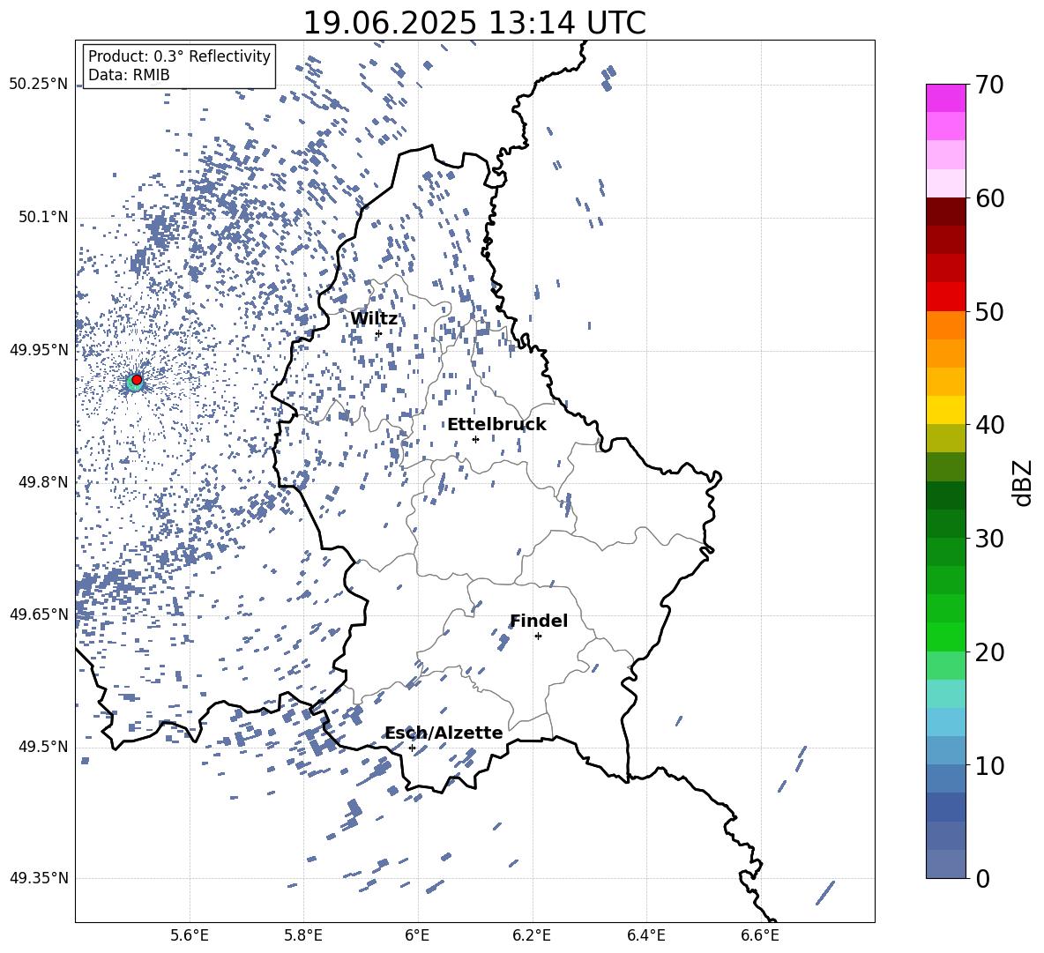The image size is (1044, 953).
Task: Click the Esch/Alzette station cross marker
Action: pos(412,748)
